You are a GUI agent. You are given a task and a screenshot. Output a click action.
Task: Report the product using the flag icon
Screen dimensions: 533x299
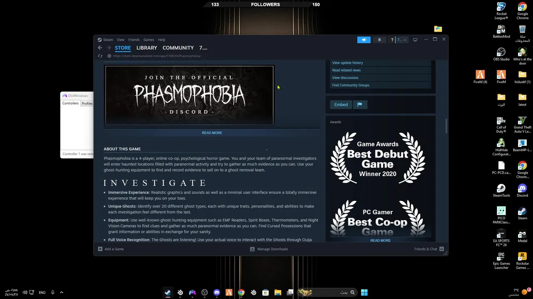coord(360,105)
